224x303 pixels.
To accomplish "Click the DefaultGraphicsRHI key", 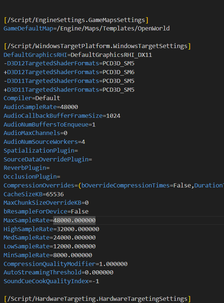I will [35, 55].
